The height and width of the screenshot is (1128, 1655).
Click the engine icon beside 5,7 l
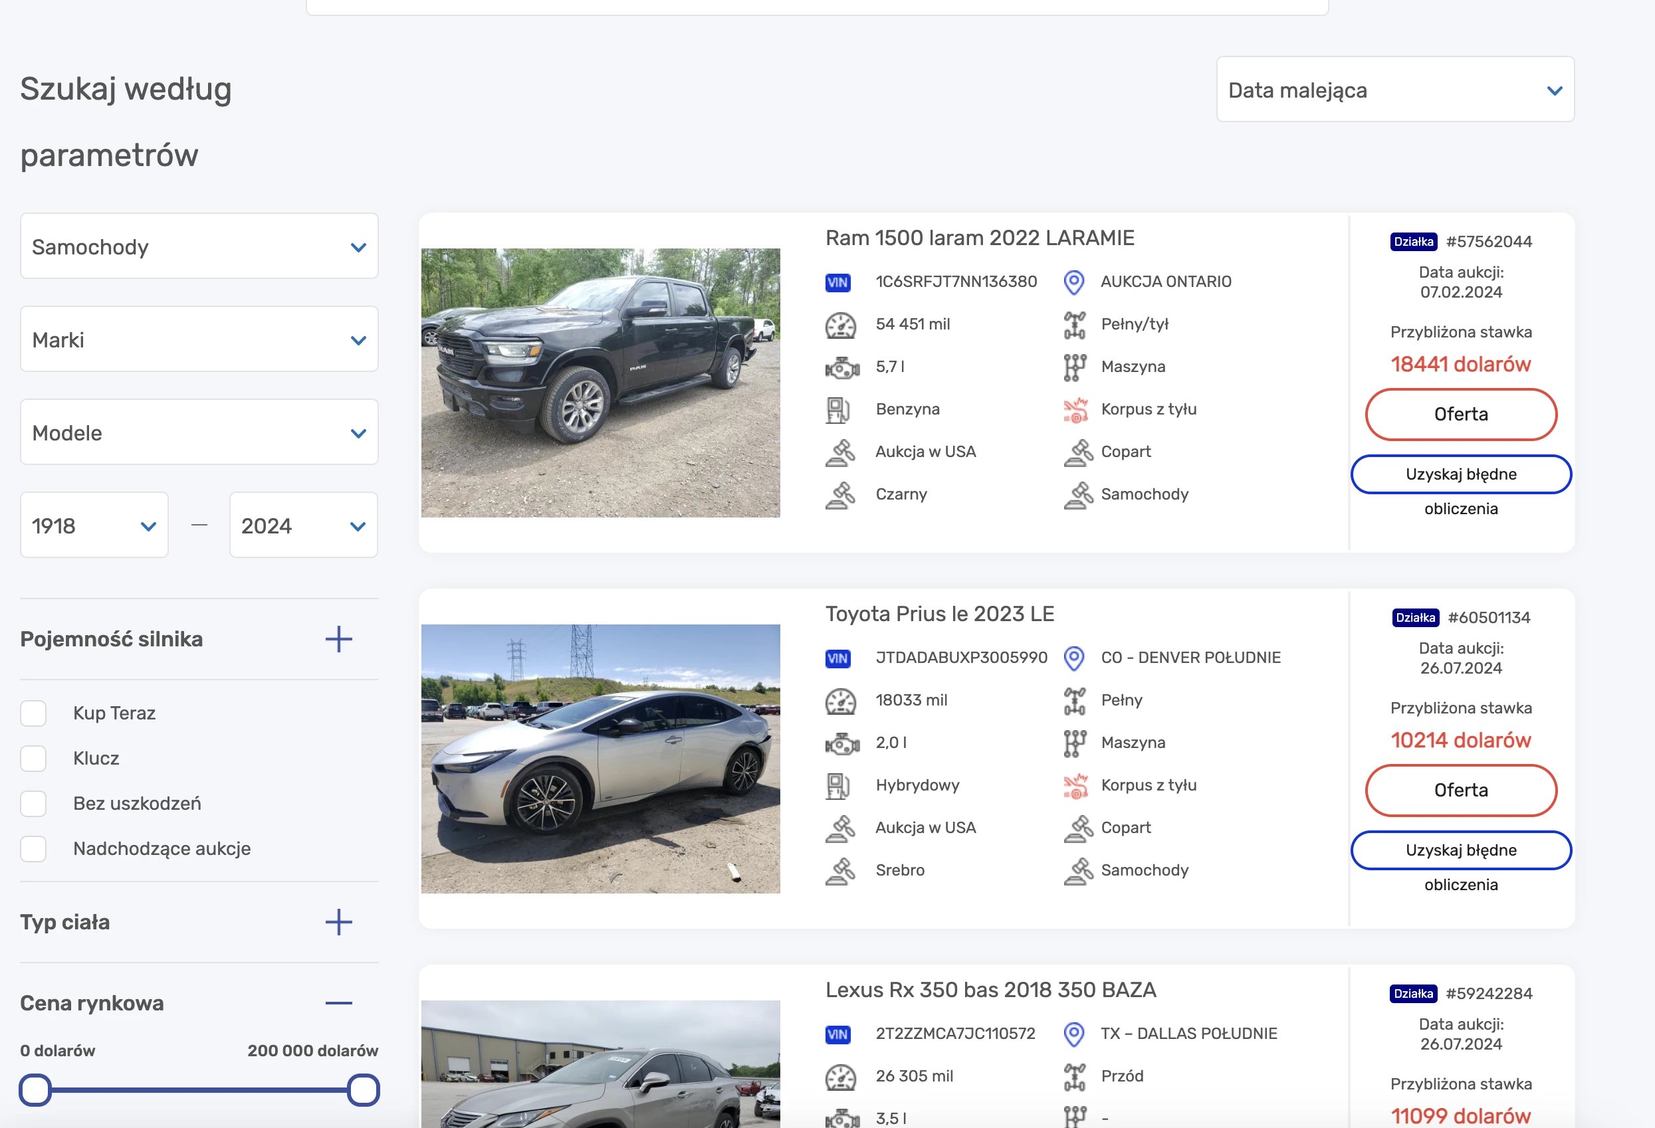point(841,367)
